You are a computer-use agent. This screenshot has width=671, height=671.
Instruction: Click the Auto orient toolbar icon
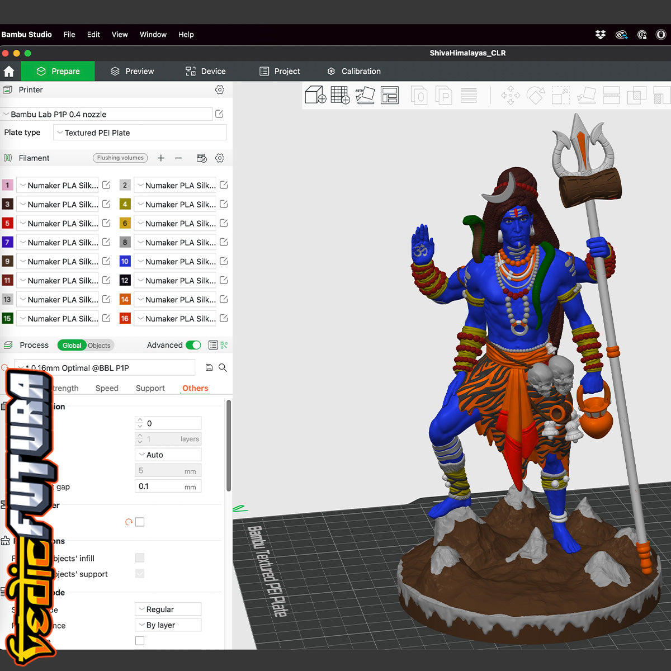(x=365, y=95)
